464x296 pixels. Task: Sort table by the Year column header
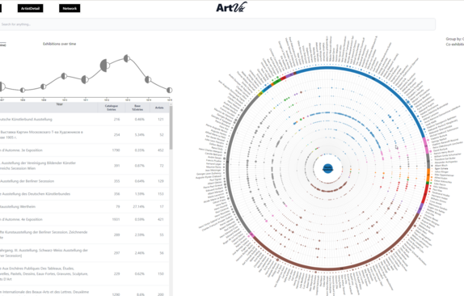[59, 104]
